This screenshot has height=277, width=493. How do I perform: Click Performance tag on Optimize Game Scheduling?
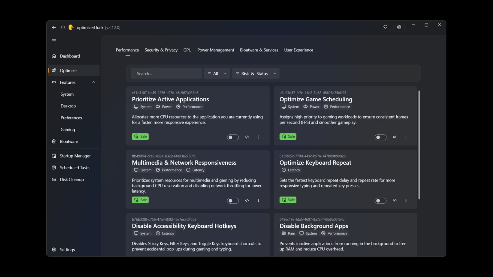[x=337, y=106]
